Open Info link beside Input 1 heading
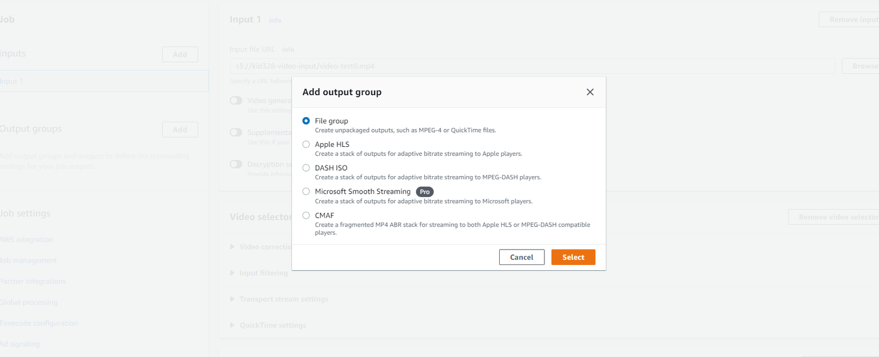Viewport: 879px width, 357px height. (x=275, y=20)
